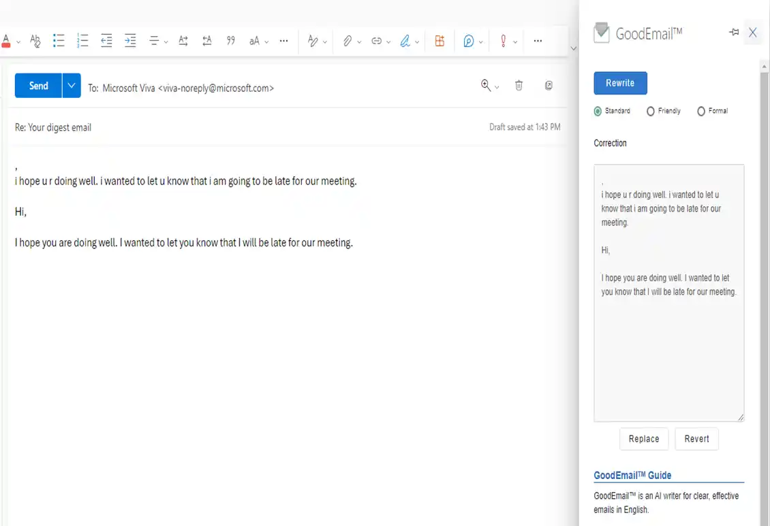
Task: Click the Rewrite button
Action: tap(620, 83)
